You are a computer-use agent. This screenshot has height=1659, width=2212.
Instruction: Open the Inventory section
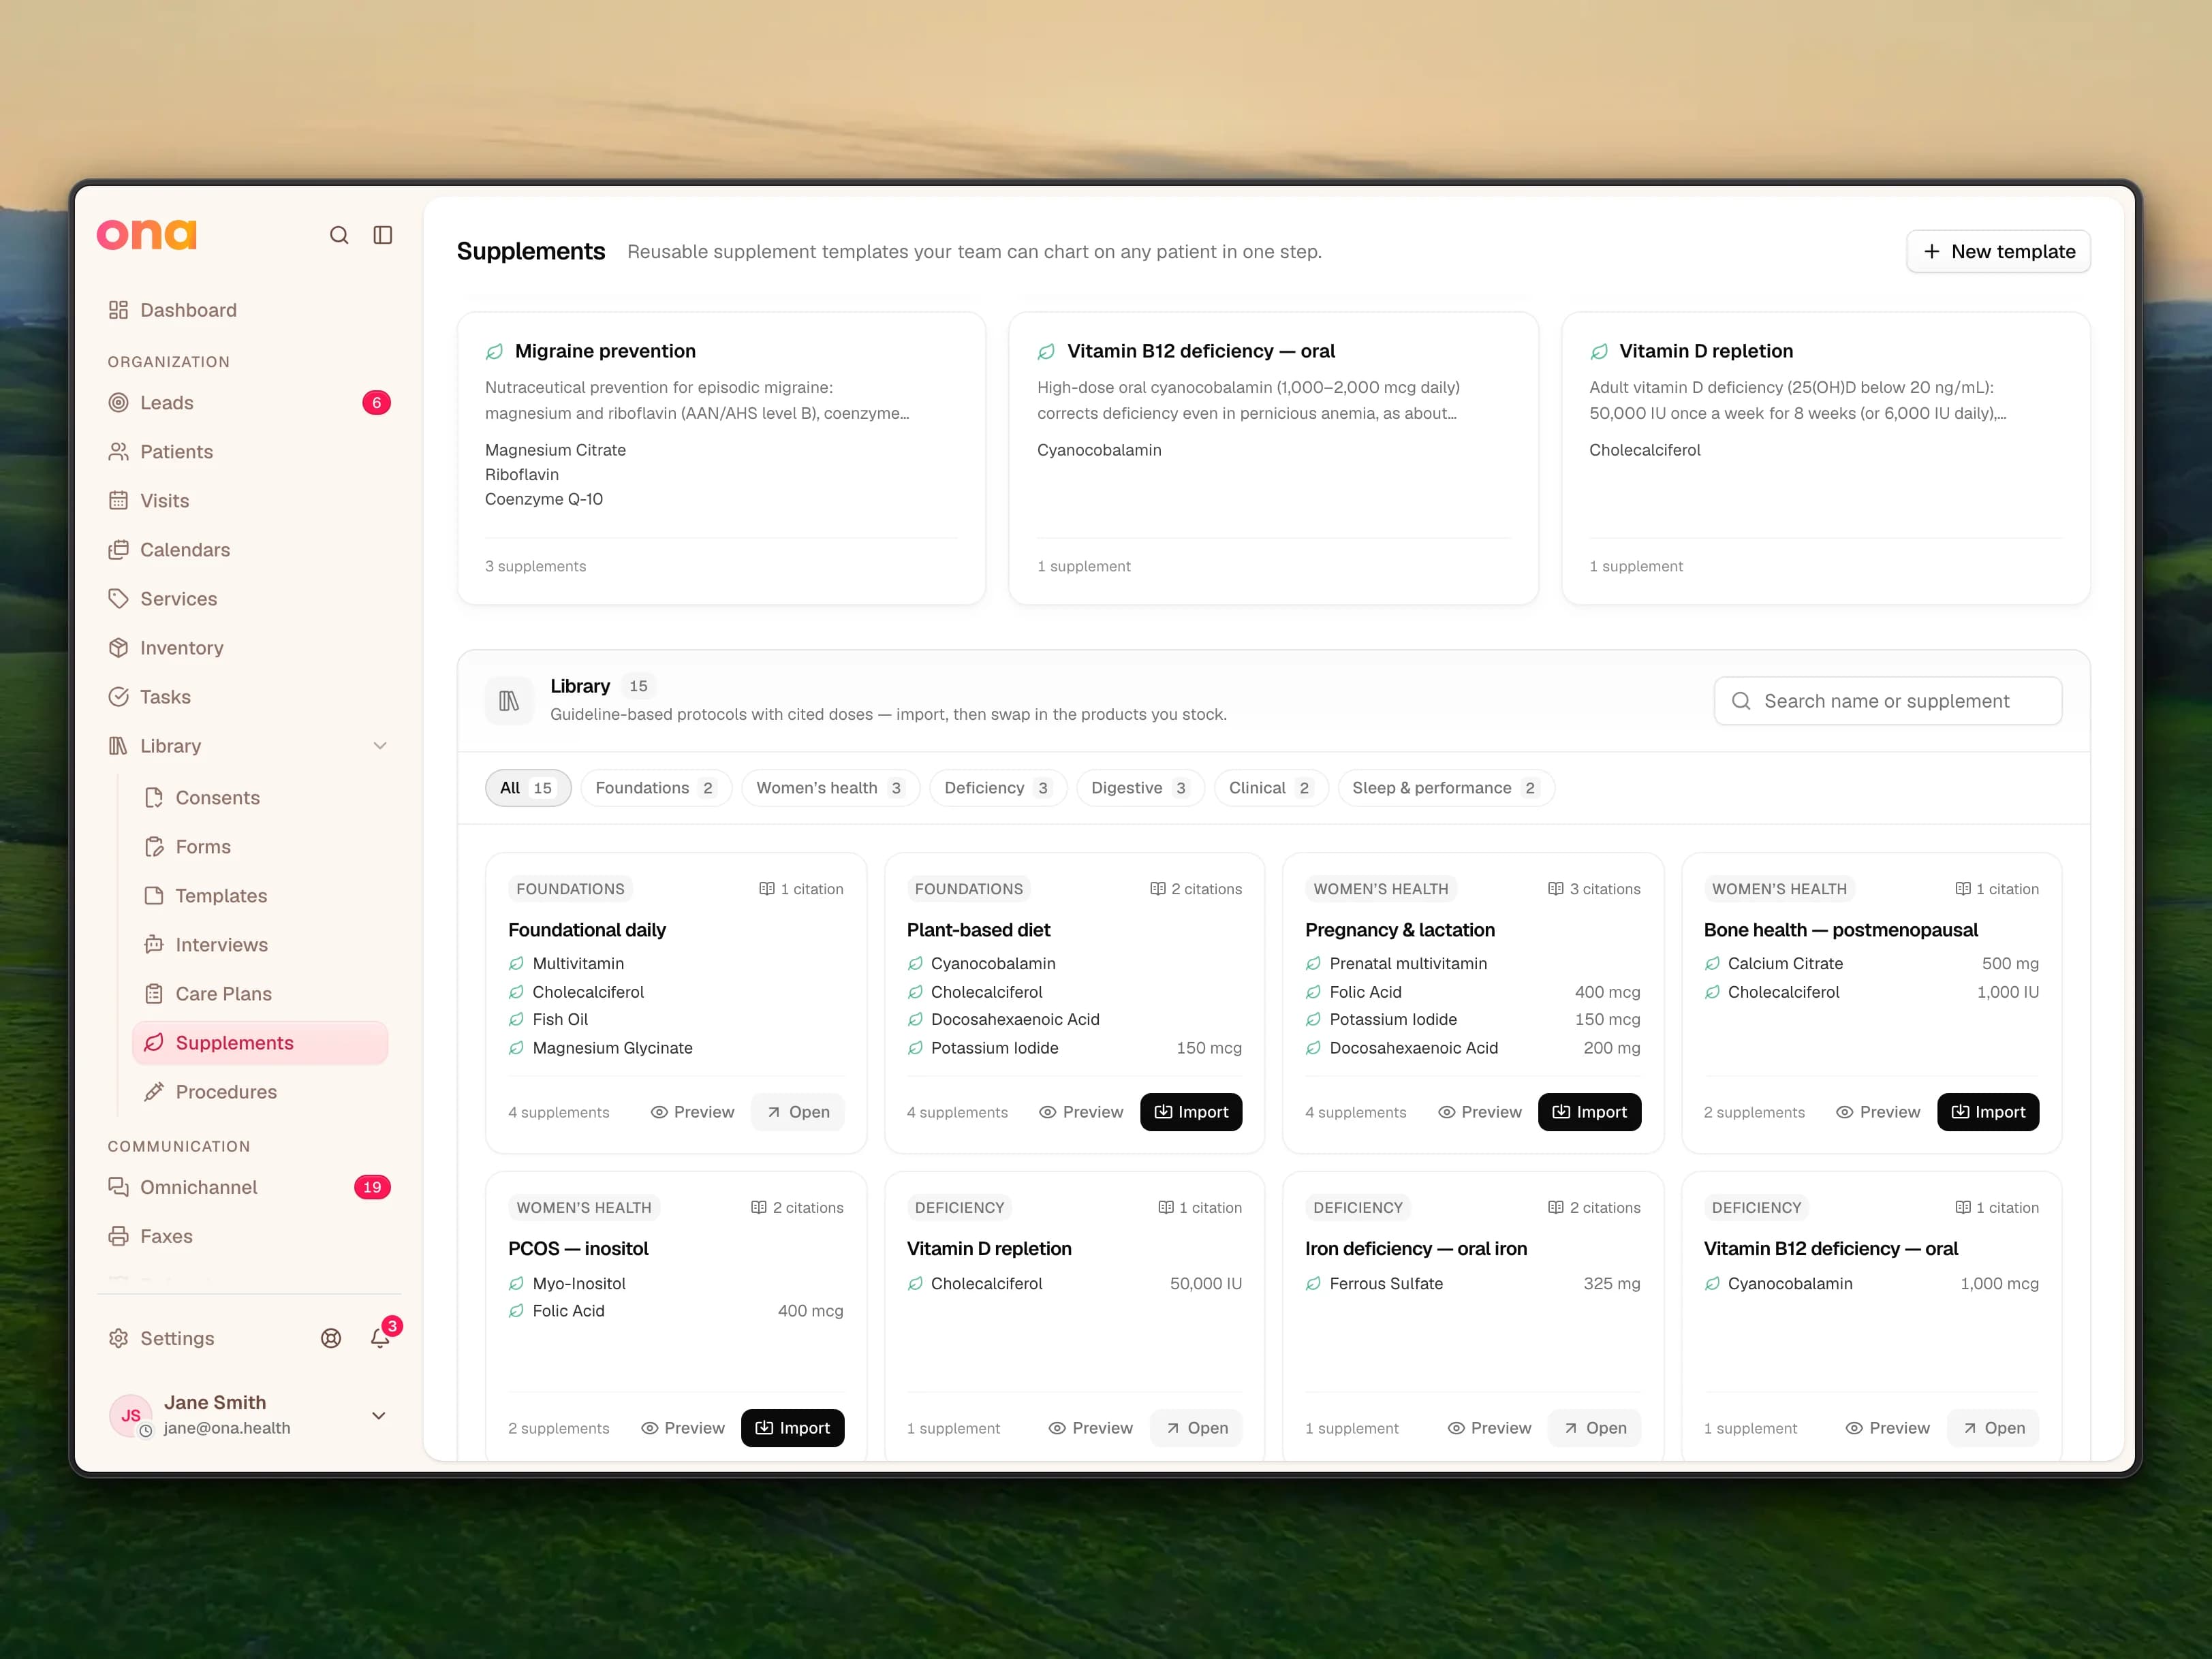pyautogui.click(x=248, y=648)
